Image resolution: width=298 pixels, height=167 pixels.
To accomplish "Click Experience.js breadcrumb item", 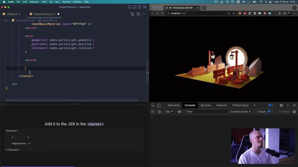I will pos(25,20).
